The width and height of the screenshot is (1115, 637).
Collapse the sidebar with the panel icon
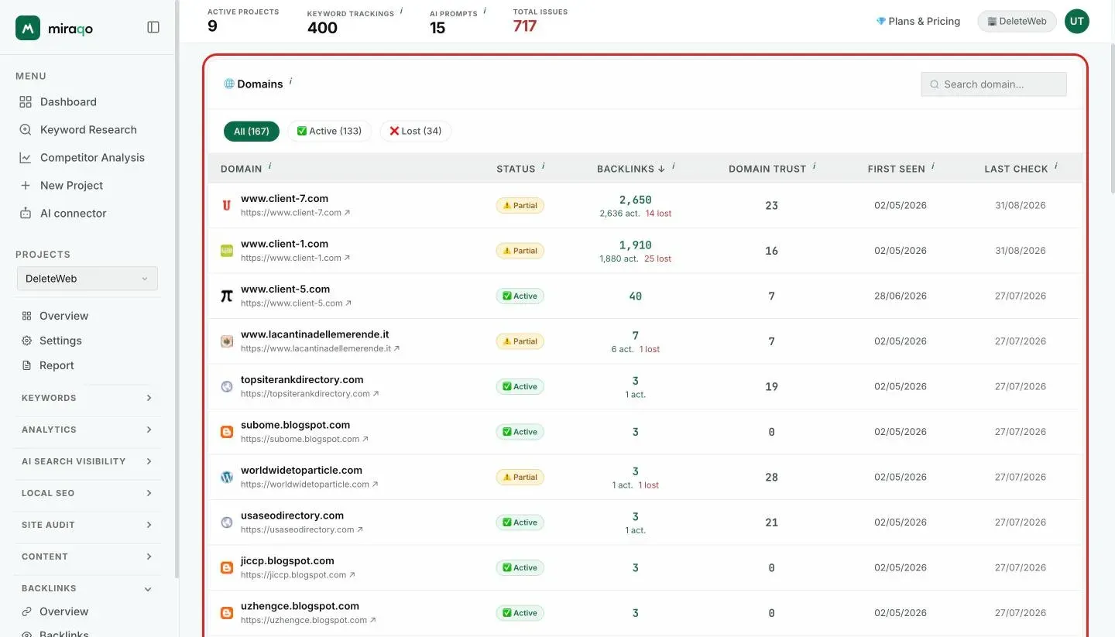point(153,27)
